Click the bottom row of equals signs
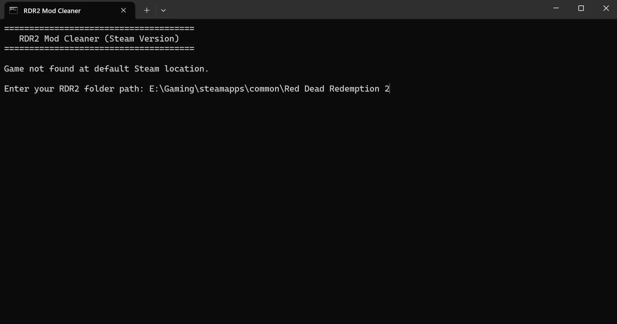The width and height of the screenshot is (617, 324). pyautogui.click(x=99, y=49)
